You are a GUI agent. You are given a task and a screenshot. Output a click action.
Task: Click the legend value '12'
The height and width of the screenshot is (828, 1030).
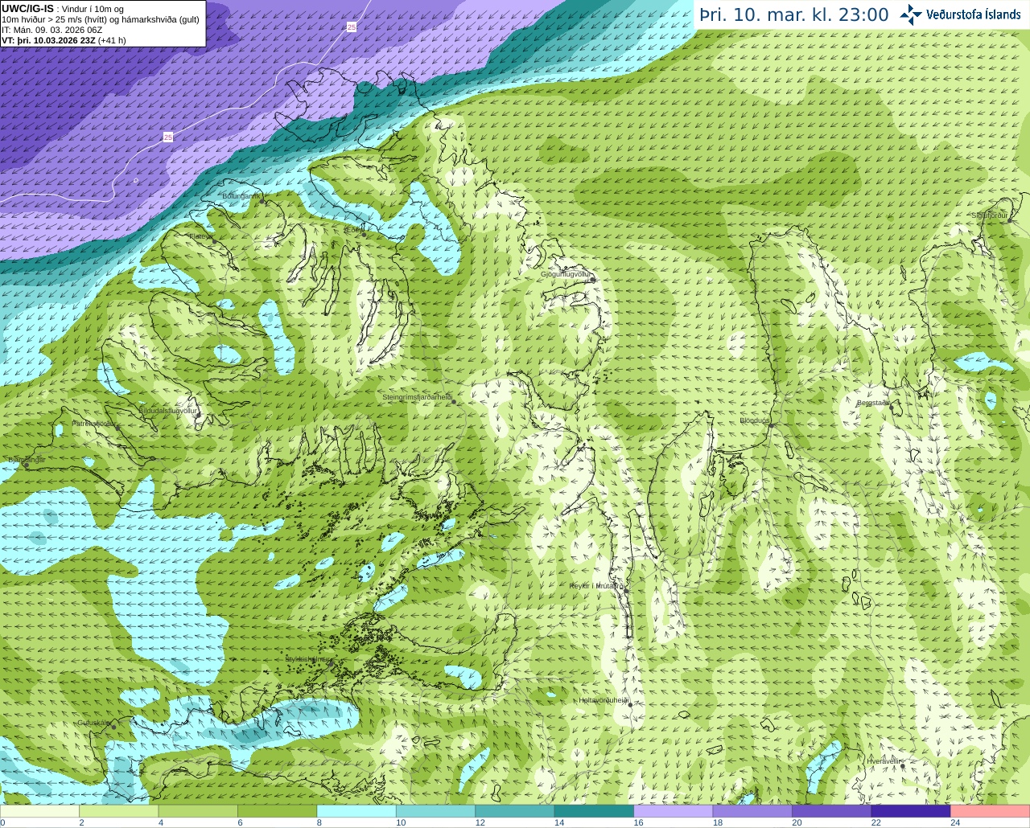(480, 822)
